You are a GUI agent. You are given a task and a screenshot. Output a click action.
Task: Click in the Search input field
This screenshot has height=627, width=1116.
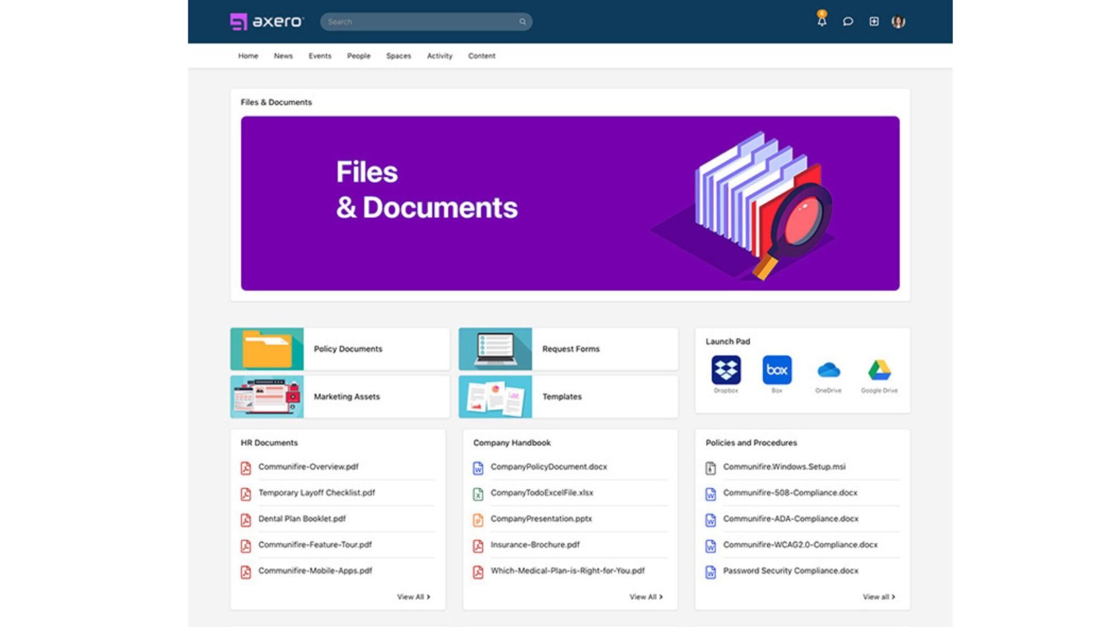tap(419, 22)
